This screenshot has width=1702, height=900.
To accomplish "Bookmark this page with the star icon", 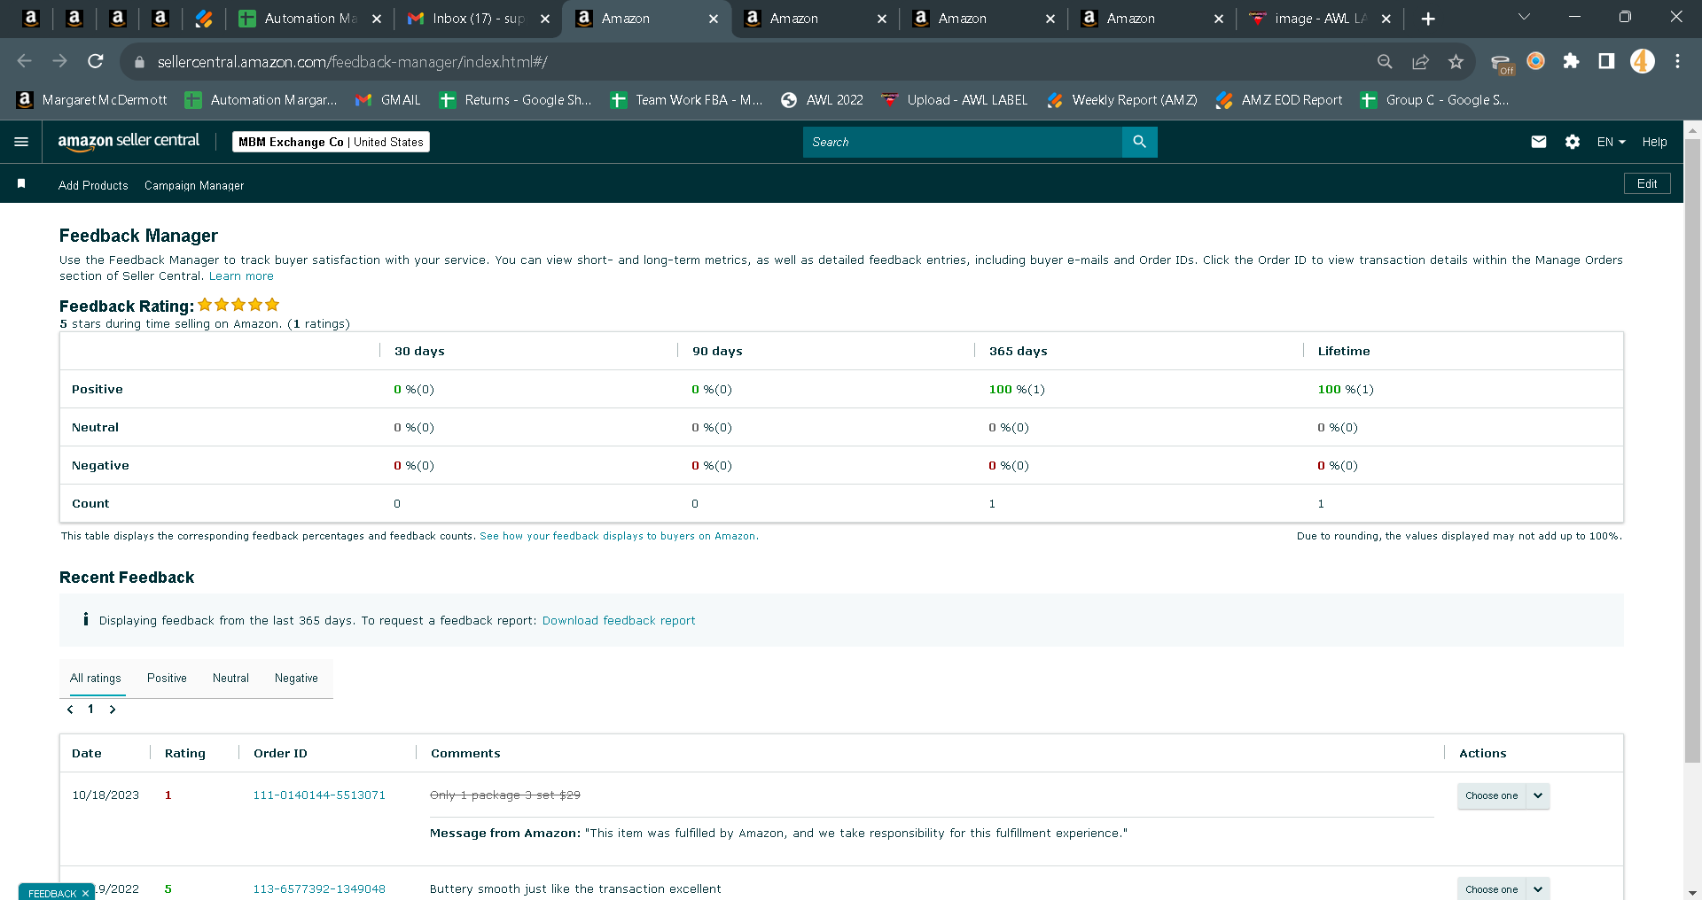I will (1456, 61).
